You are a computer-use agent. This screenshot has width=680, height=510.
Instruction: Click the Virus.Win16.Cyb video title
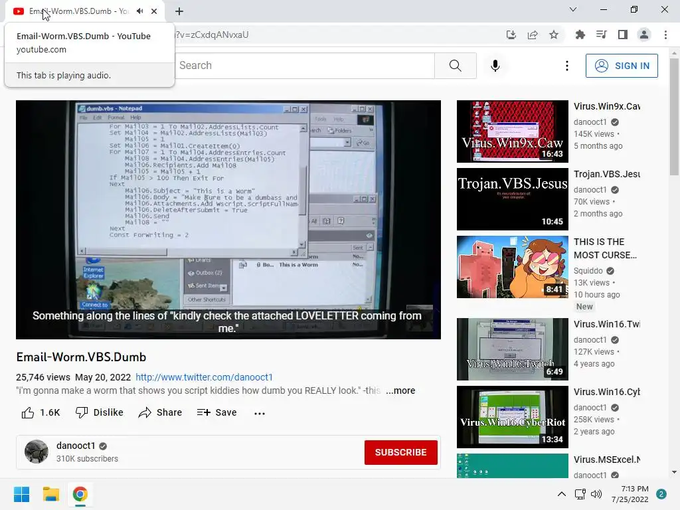pos(607,392)
